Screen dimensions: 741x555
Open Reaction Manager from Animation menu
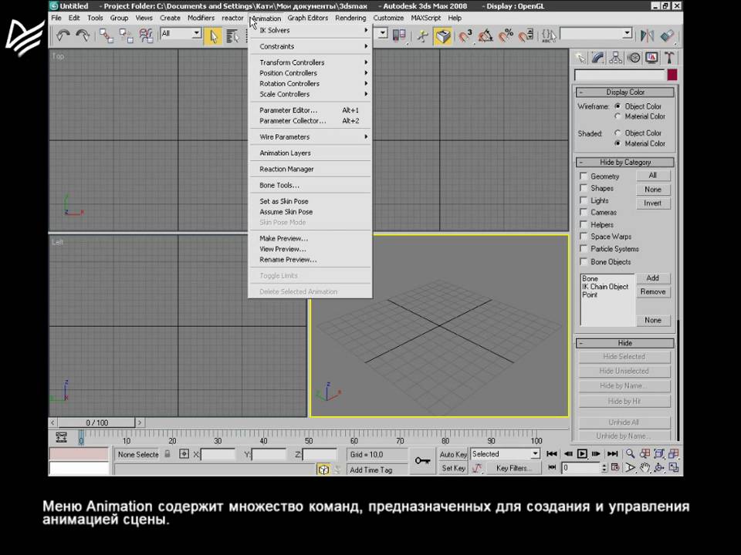[x=310, y=169]
